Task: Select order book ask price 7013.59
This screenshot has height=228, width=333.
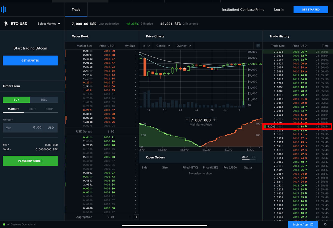Action: pos(109,51)
